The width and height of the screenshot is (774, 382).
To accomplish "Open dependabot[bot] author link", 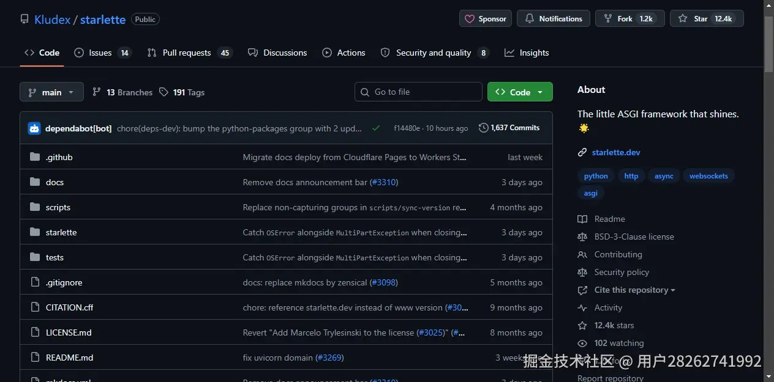I will tap(78, 128).
